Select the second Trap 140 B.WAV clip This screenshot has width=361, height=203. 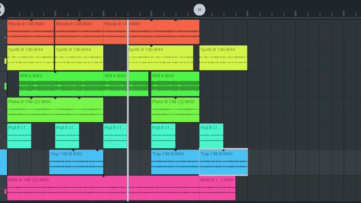(175, 162)
